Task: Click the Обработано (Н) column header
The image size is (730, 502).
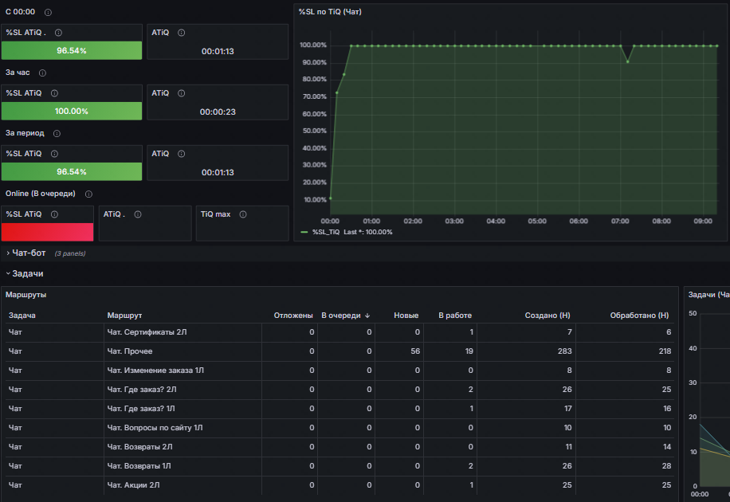Action: click(x=638, y=316)
